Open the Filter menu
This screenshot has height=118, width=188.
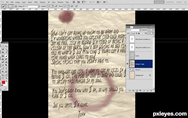(x=36, y=2)
